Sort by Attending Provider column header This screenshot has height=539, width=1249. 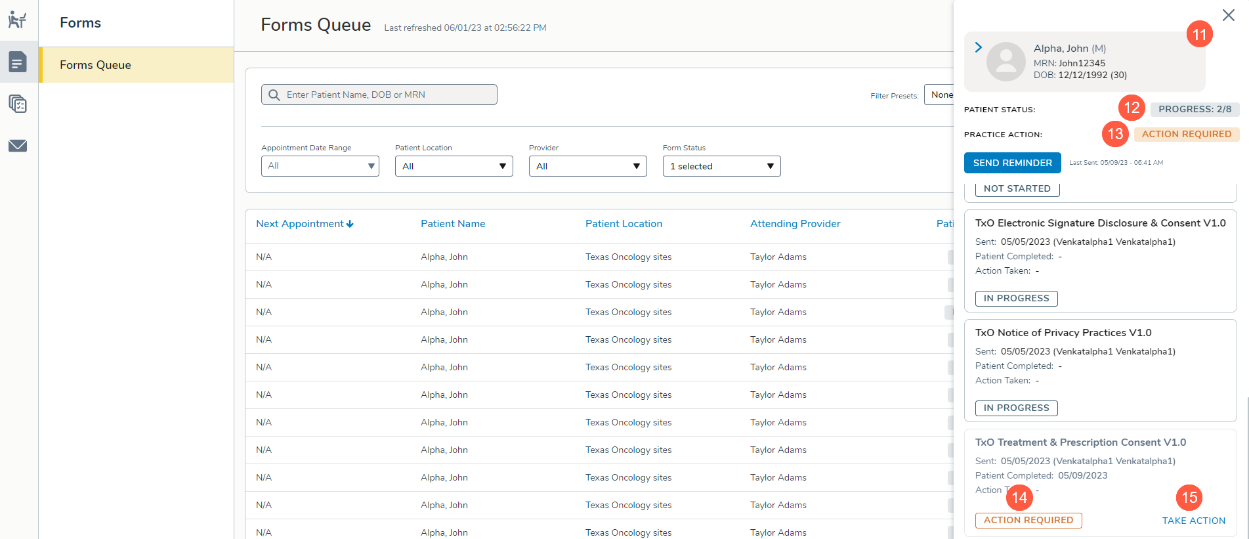coord(795,224)
